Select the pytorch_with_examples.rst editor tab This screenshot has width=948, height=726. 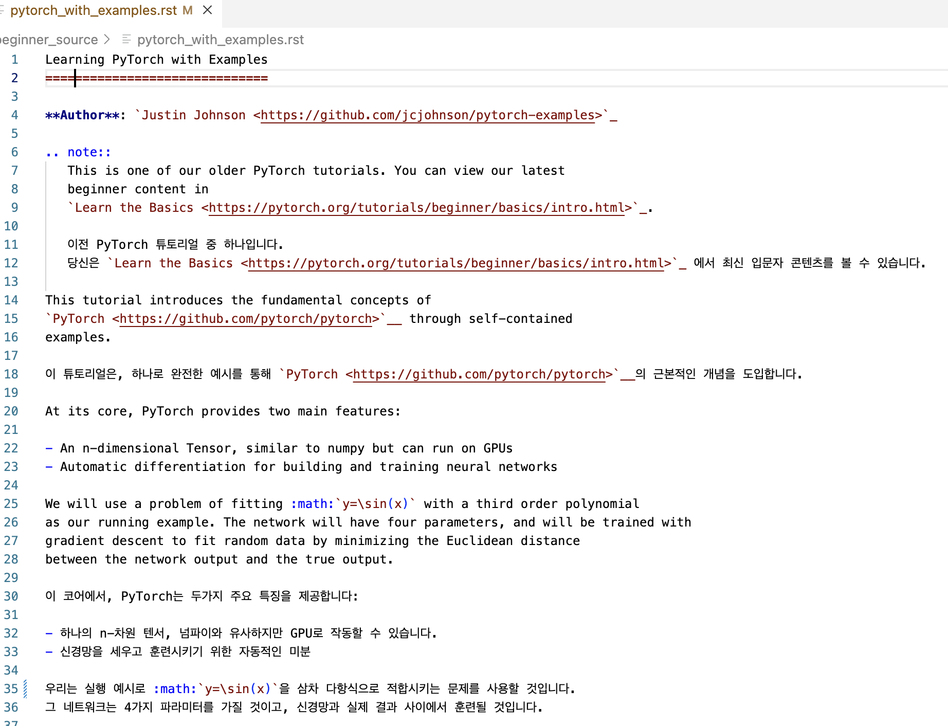pos(101,10)
